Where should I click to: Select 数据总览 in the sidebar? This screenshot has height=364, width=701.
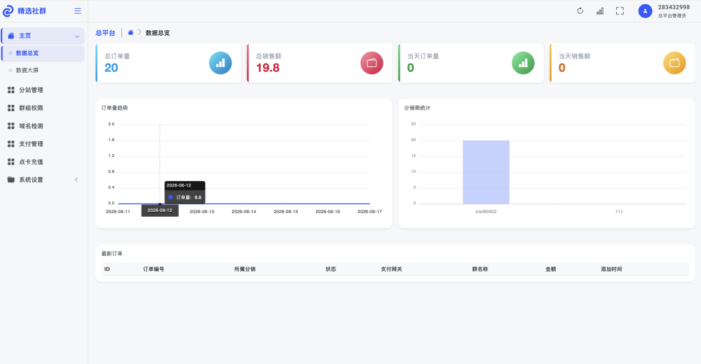pos(43,53)
